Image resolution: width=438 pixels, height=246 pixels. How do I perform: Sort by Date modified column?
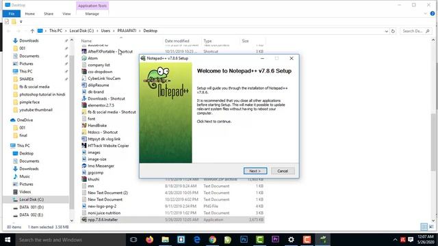pos(177,41)
